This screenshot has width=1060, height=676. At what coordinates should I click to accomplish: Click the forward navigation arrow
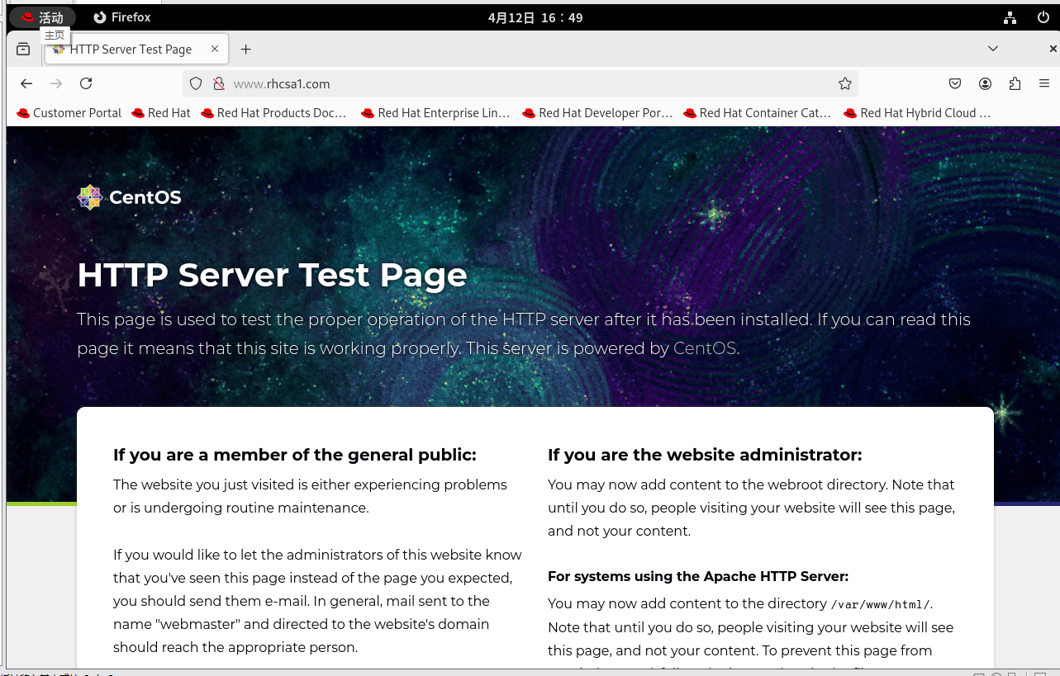pyautogui.click(x=56, y=83)
